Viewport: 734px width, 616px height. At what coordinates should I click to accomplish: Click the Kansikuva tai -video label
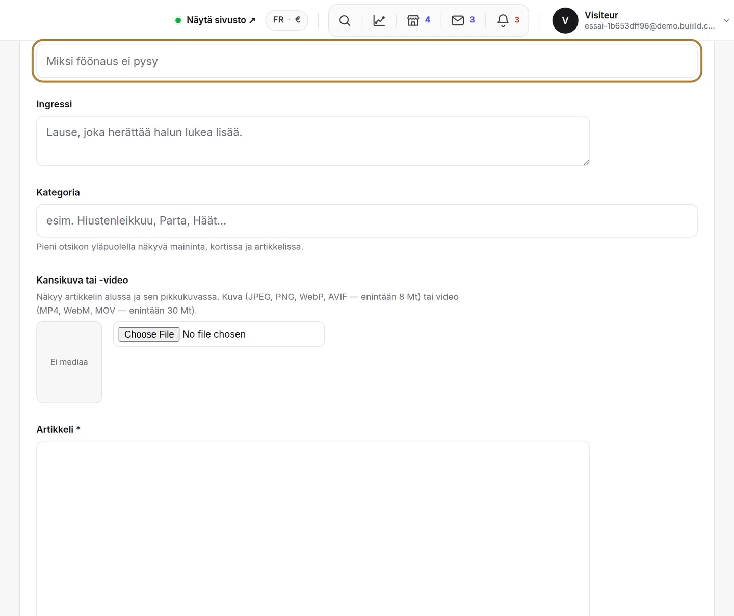pos(82,280)
